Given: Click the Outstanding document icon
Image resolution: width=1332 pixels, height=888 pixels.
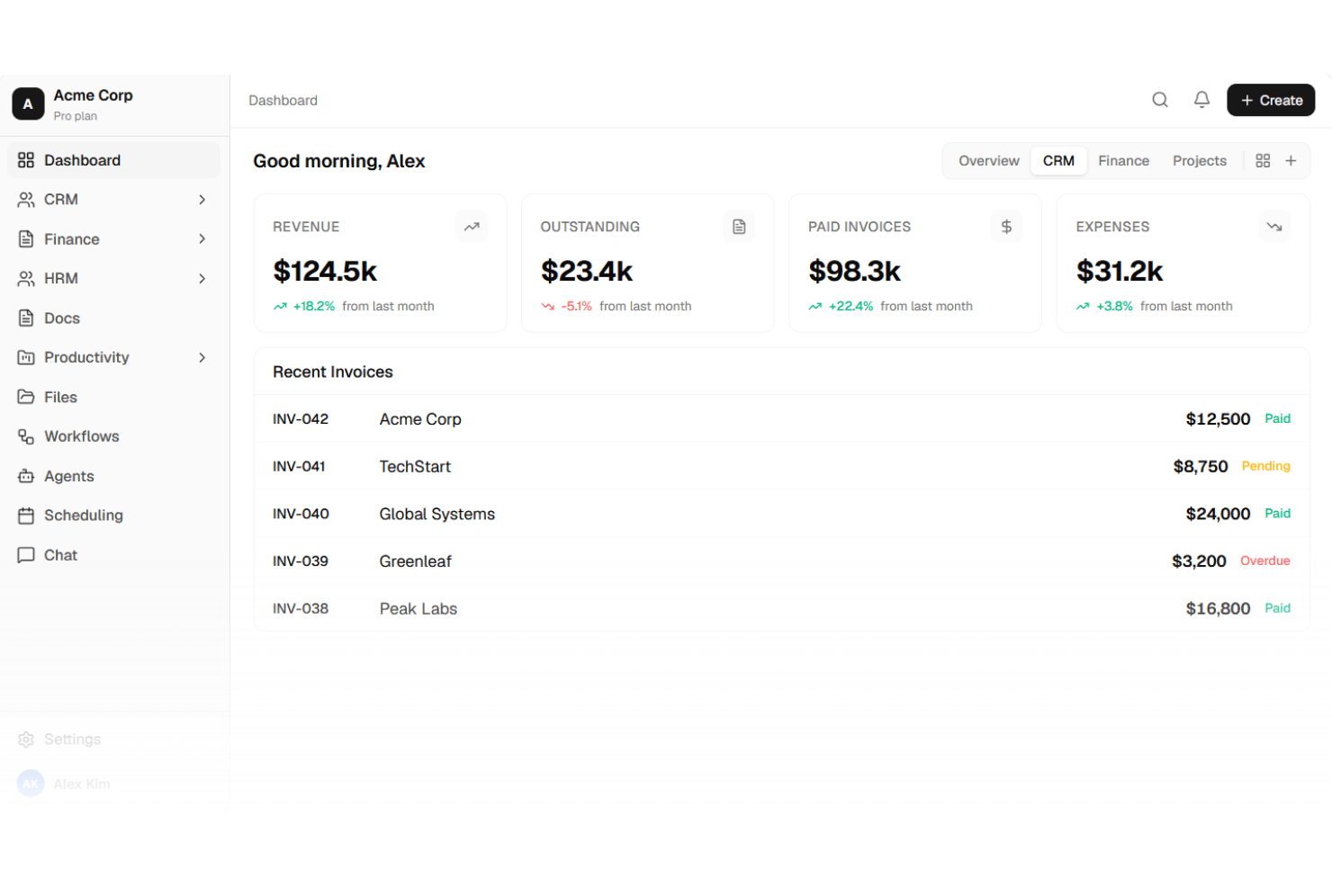Looking at the screenshot, I should [x=739, y=227].
